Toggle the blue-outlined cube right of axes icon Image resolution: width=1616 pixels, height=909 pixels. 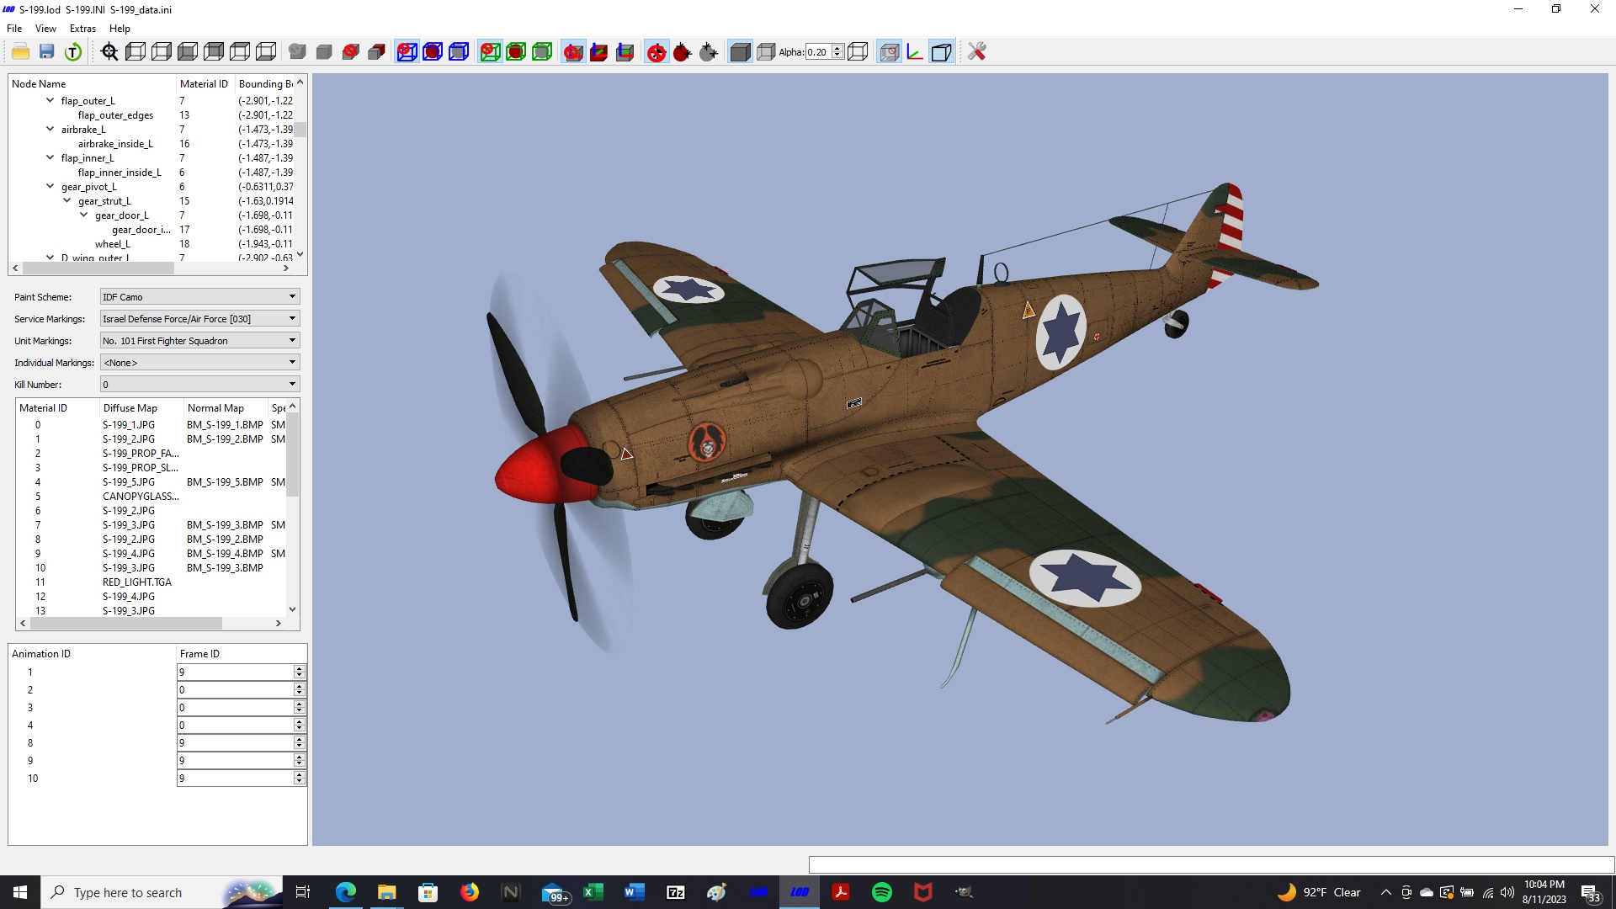coord(941,52)
